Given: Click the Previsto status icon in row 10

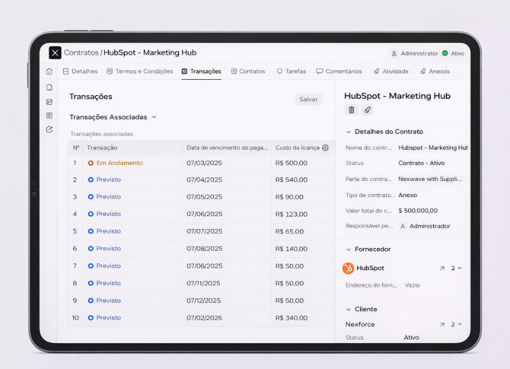Looking at the screenshot, I should (91, 318).
